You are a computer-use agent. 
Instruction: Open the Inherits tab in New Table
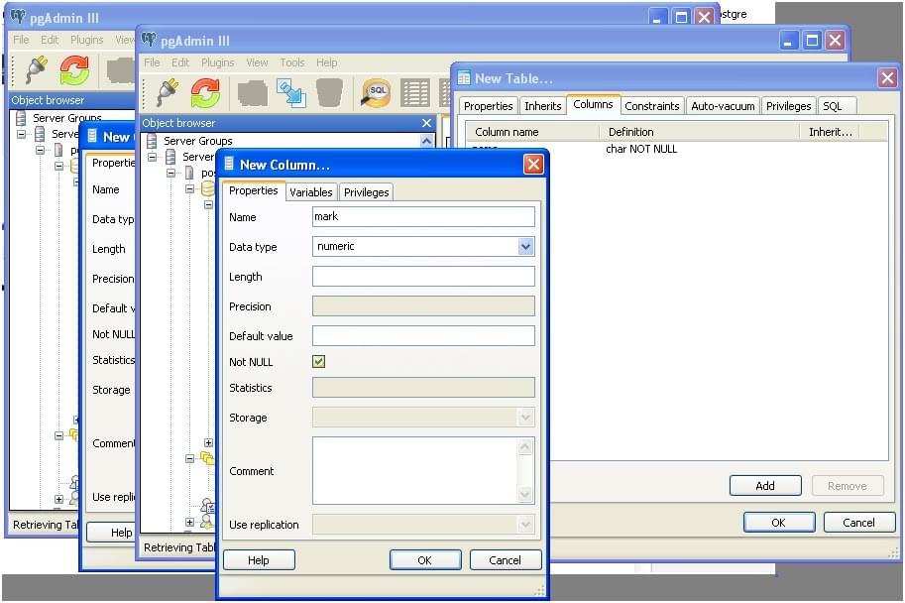[542, 106]
